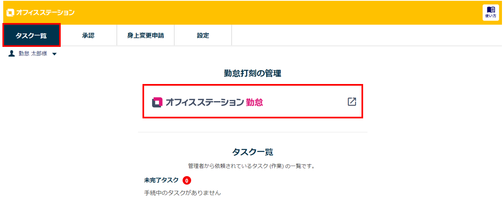Viewport: 504px width, 204px height.
Task: Click the 勤怠打刻の管理 heading
Action: click(253, 73)
